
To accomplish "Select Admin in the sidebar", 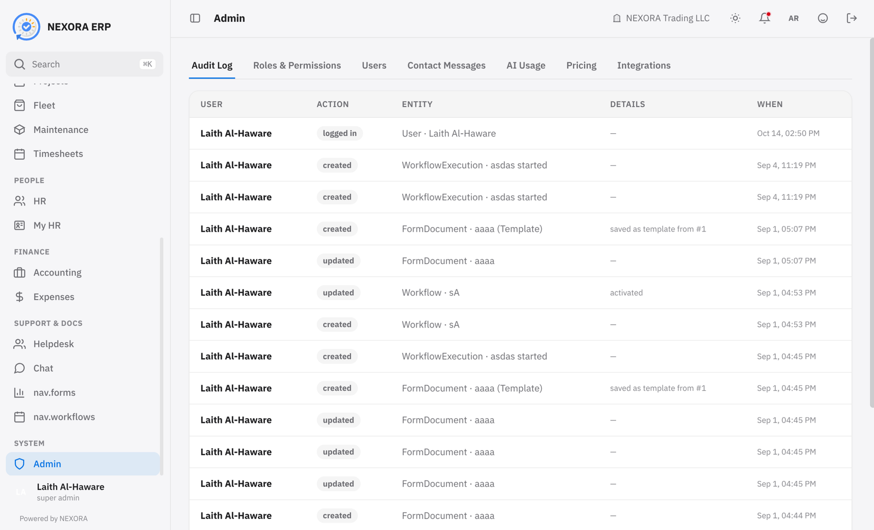I will [83, 464].
